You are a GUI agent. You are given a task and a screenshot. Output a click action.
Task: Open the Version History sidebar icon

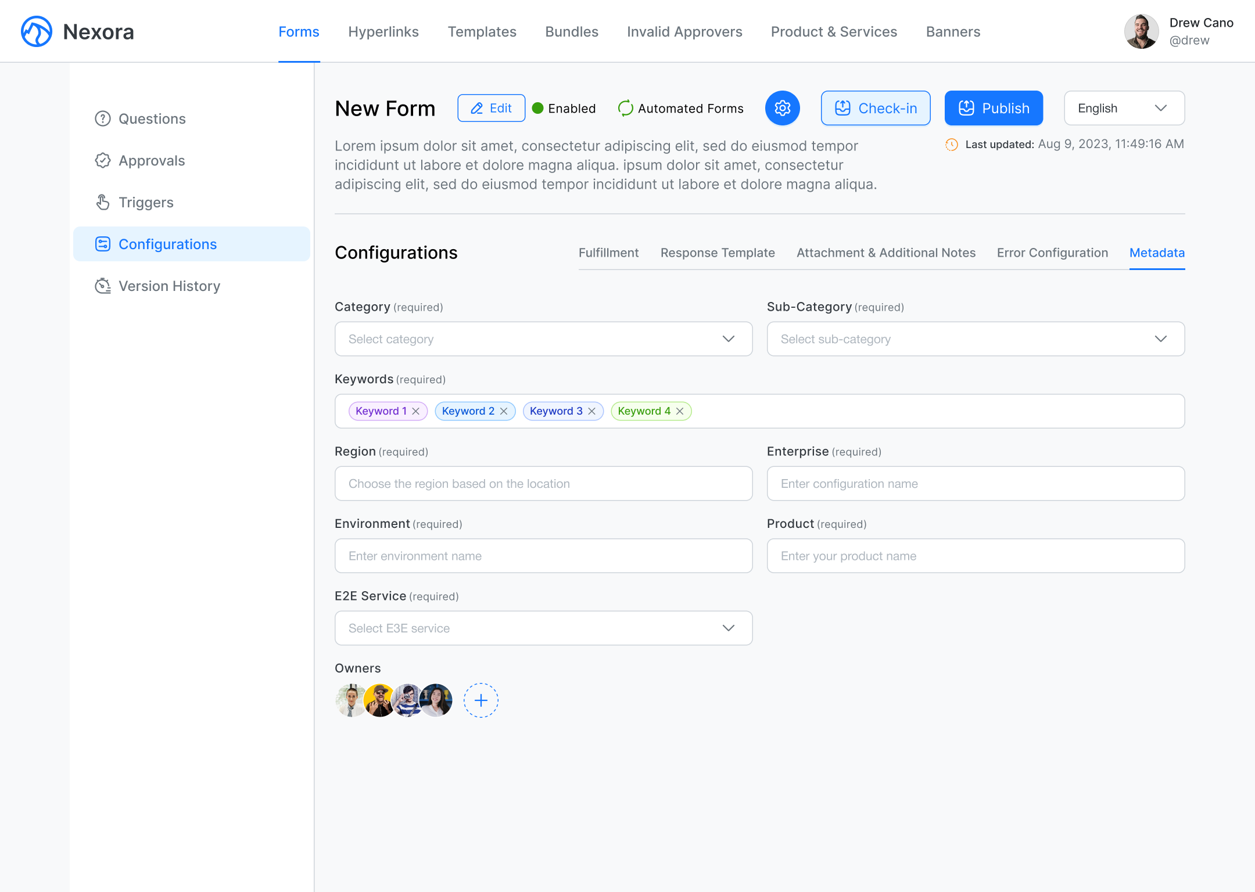click(103, 286)
